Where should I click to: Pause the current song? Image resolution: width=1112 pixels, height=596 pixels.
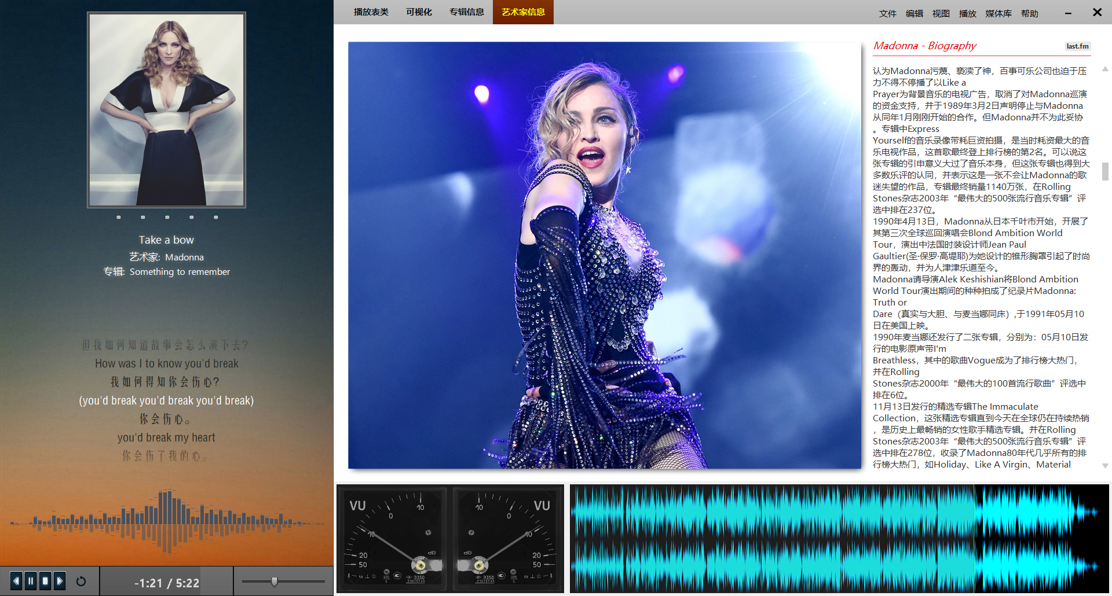tap(31, 580)
